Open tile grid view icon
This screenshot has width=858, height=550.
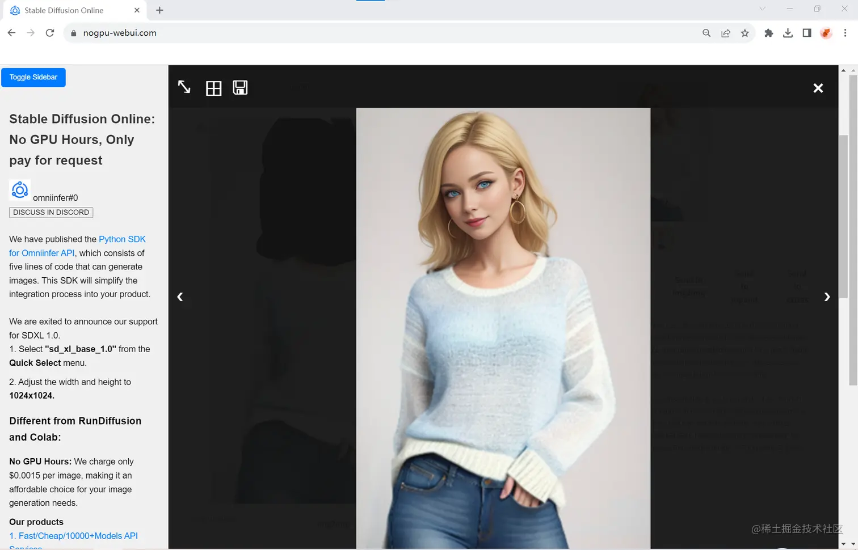(213, 88)
